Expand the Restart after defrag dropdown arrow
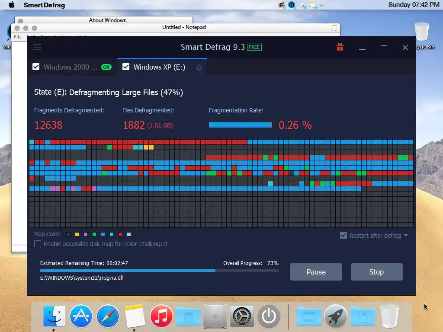 406,236
